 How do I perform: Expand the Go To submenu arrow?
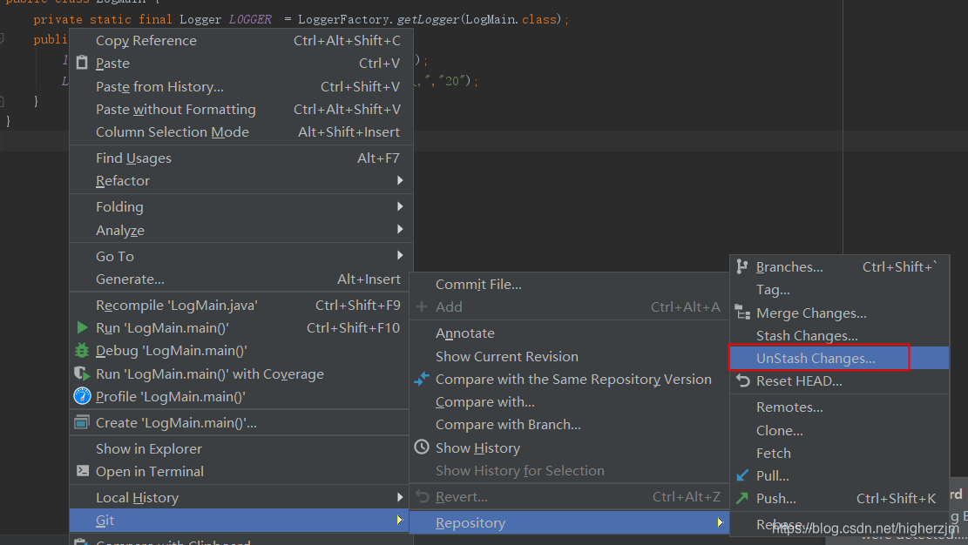click(400, 255)
